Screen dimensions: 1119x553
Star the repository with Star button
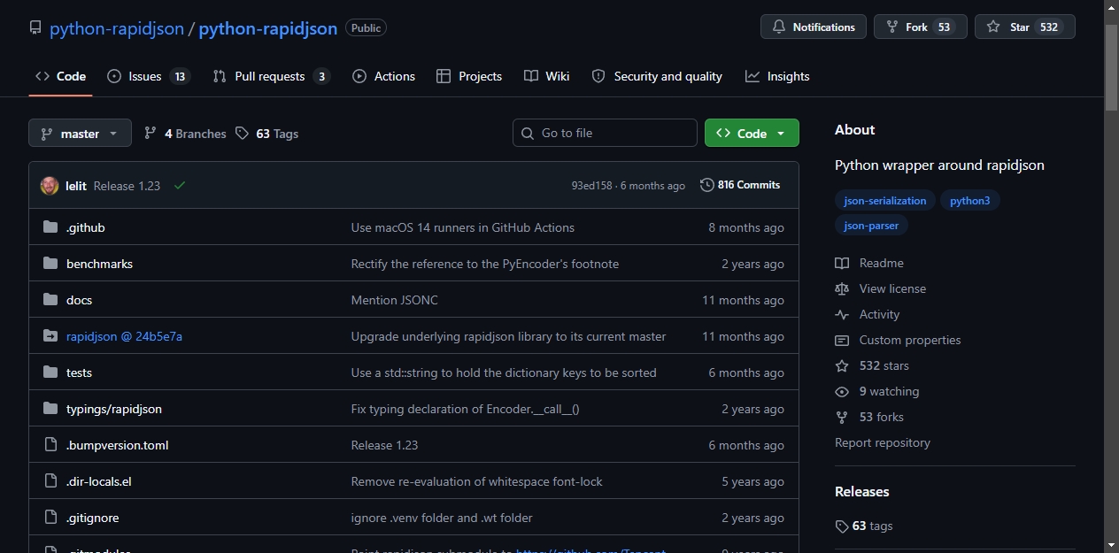click(x=1024, y=27)
